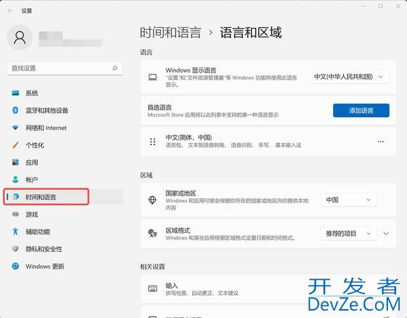Open 蓝牙和其他设备 Bluetooth icon

[x=15, y=110]
